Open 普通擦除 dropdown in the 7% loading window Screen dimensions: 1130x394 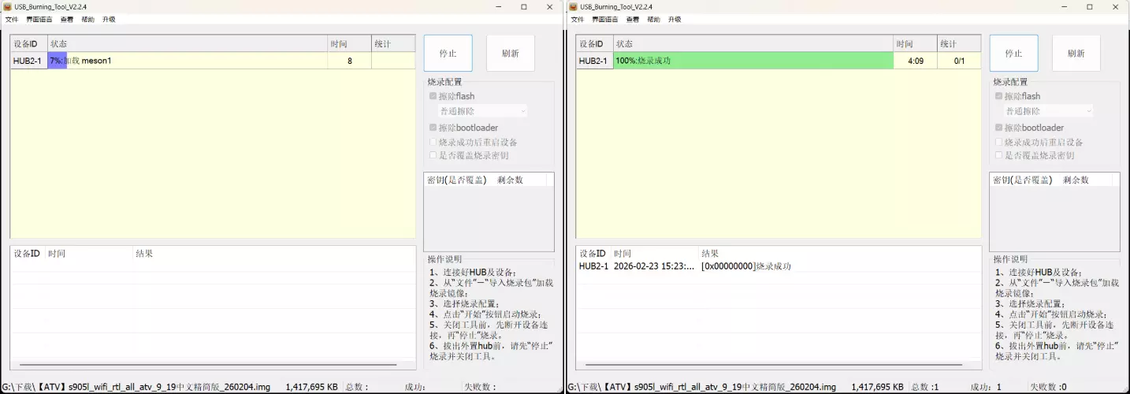pos(483,111)
